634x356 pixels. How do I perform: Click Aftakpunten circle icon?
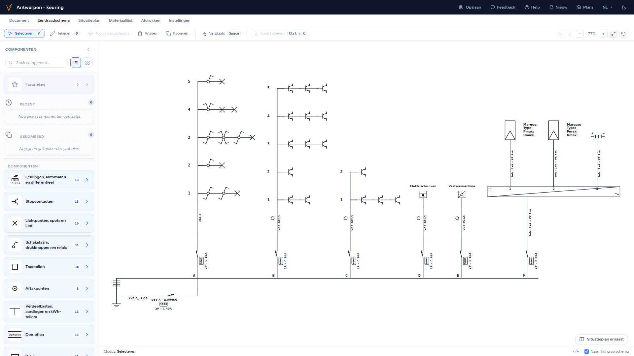(x=15, y=288)
